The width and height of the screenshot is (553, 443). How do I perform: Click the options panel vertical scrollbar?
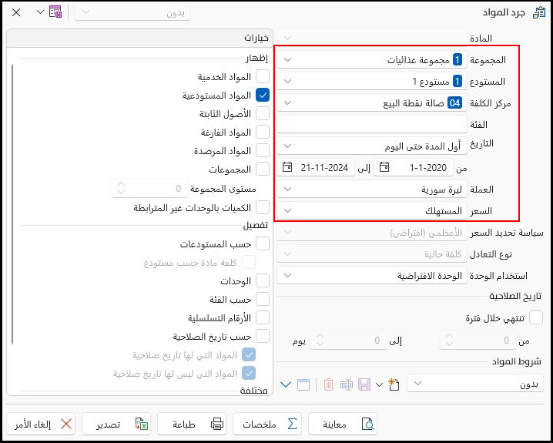click(x=12, y=193)
